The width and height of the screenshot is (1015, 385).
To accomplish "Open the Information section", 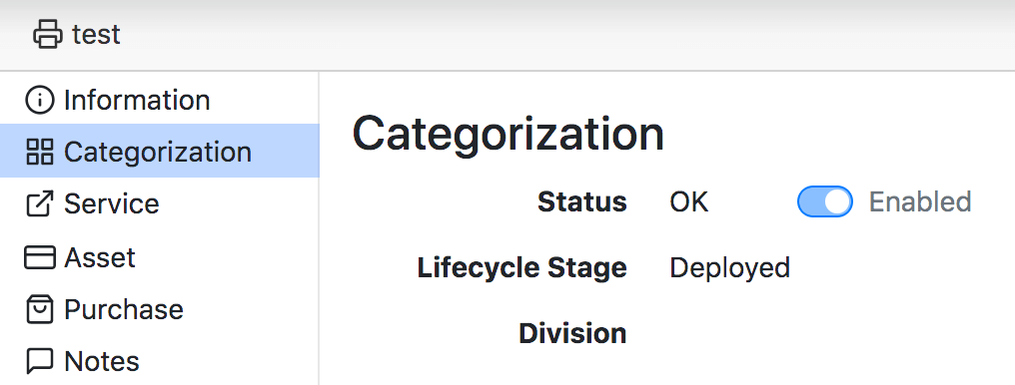I will click(159, 100).
